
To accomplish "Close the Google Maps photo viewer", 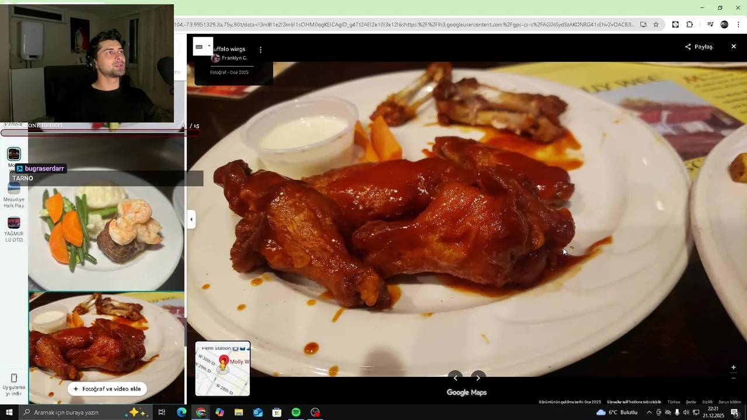I will click(734, 47).
